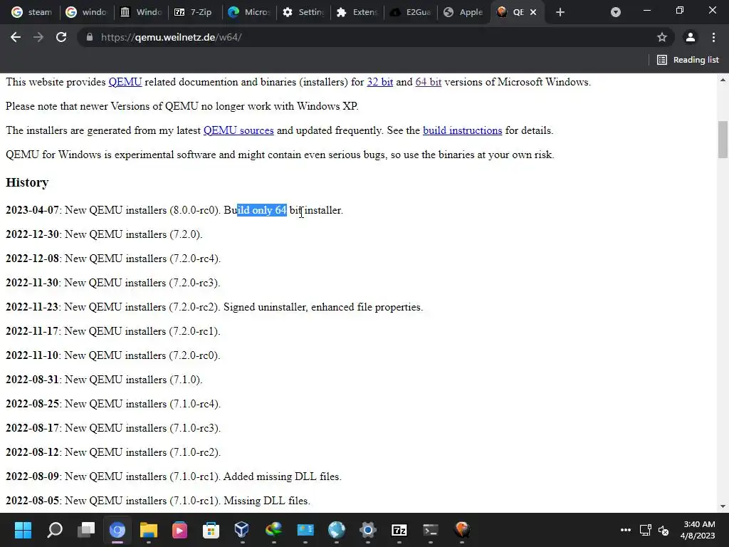
Task: Switch to the Windows archive tab
Action: pyautogui.click(x=141, y=12)
